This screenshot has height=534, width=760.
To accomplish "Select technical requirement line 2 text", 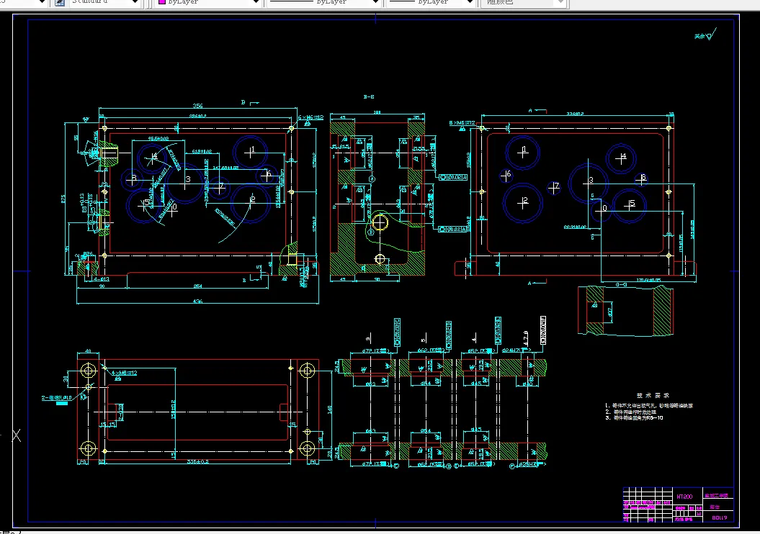I will 630,412.
